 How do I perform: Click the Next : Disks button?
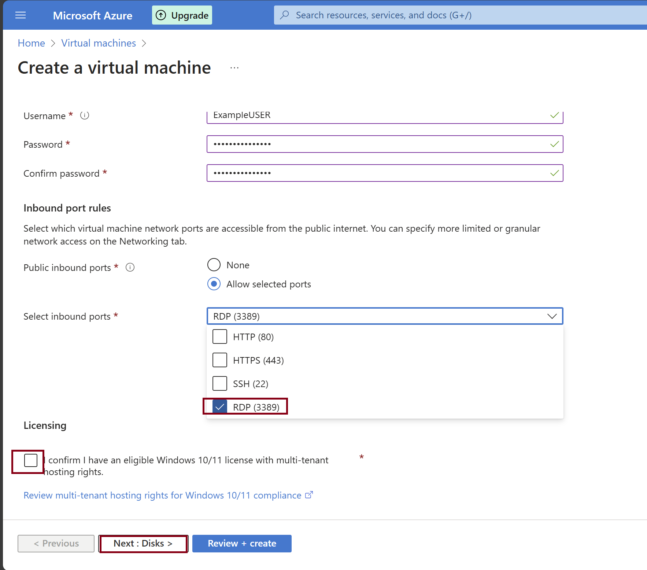143,543
